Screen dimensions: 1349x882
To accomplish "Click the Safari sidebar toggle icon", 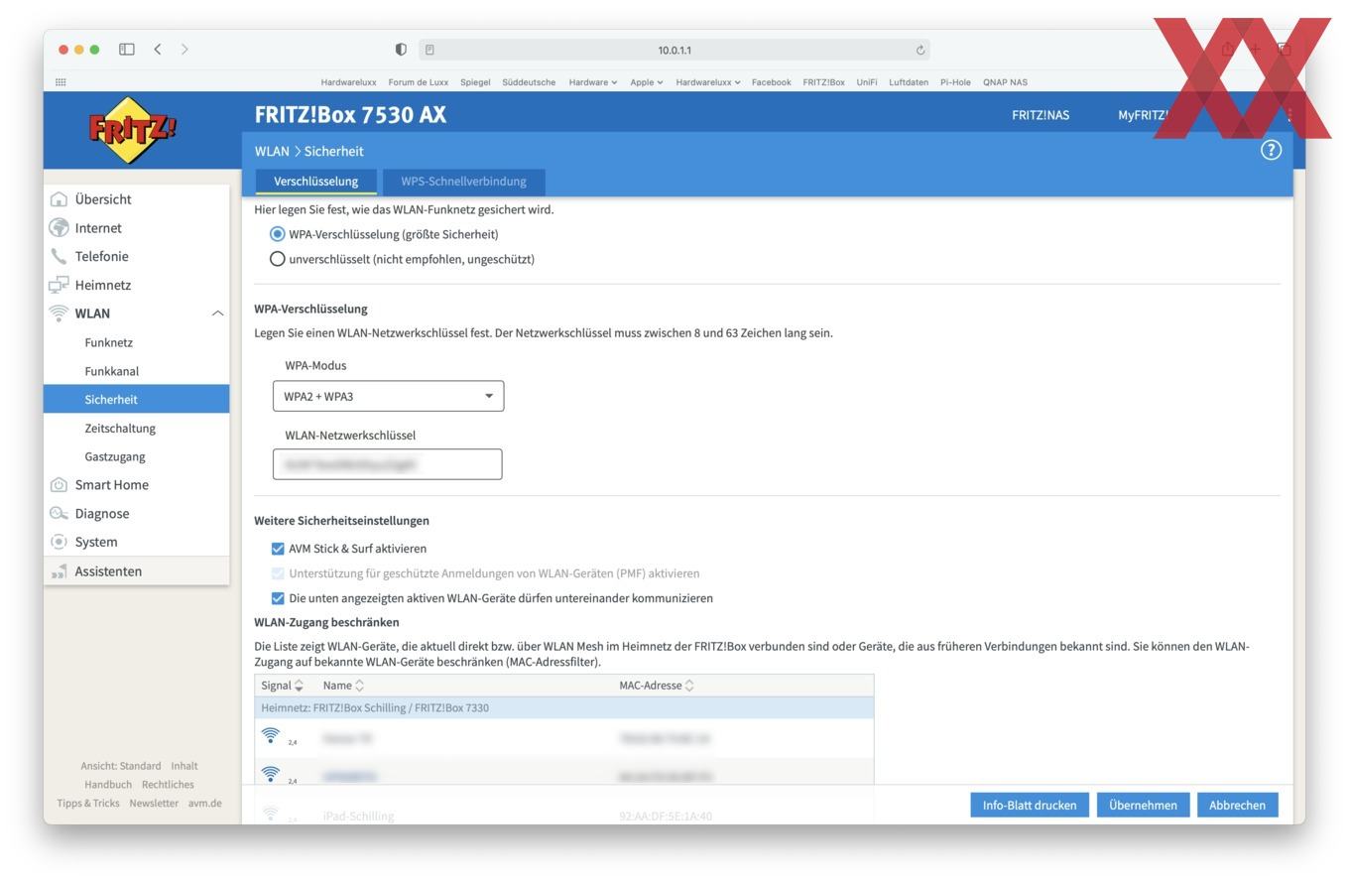I will tap(127, 49).
